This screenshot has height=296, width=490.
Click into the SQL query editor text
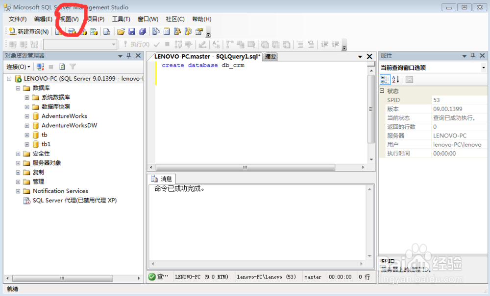tap(203, 65)
